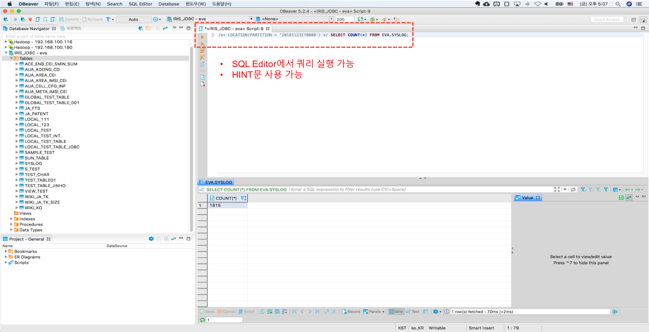Open the Database menu
This screenshot has height=332, width=649.
pyautogui.click(x=169, y=4)
